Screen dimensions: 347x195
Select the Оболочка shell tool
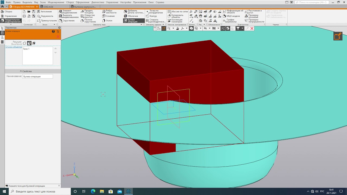[x=131, y=16]
